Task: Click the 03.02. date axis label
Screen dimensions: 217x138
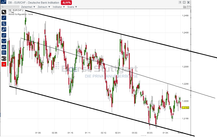Action: click(135, 133)
